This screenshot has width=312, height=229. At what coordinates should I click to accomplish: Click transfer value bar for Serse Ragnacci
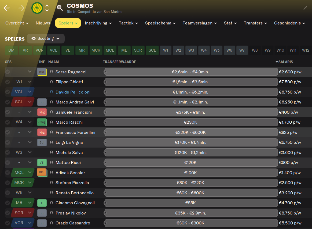tap(191, 72)
